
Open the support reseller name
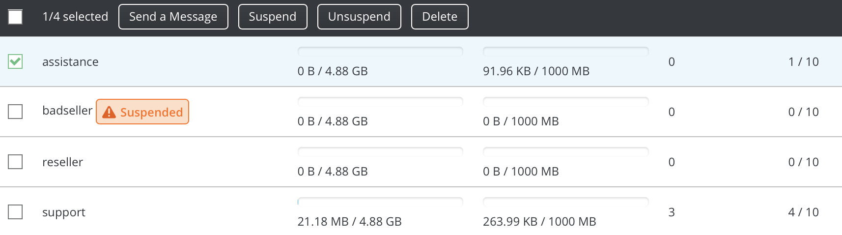[64, 212]
